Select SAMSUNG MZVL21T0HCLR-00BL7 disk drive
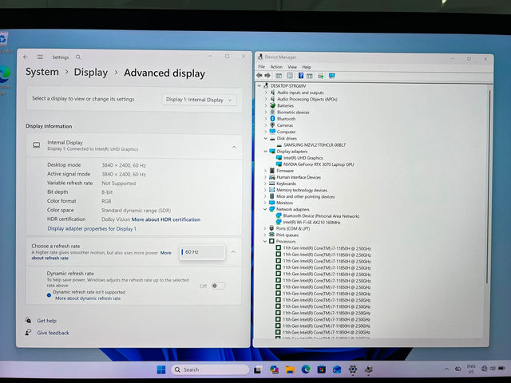This screenshot has width=511, height=383. coord(315,145)
